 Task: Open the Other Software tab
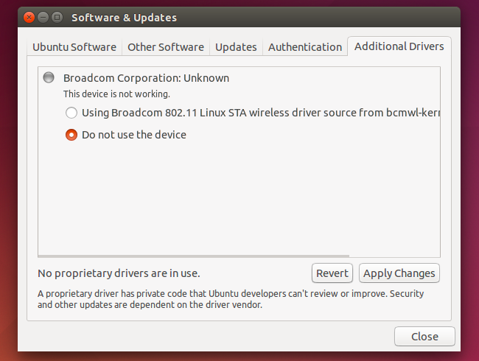(165, 47)
